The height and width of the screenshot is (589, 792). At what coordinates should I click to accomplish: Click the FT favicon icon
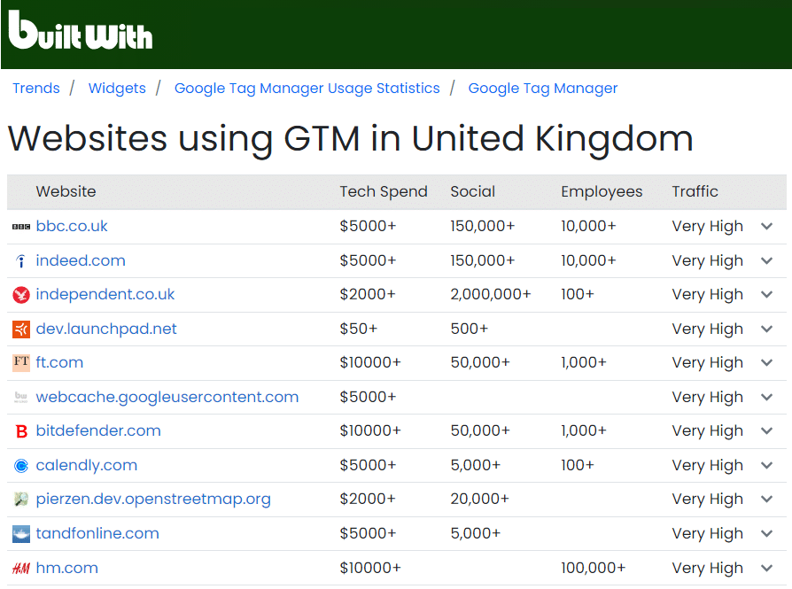[21, 362]
